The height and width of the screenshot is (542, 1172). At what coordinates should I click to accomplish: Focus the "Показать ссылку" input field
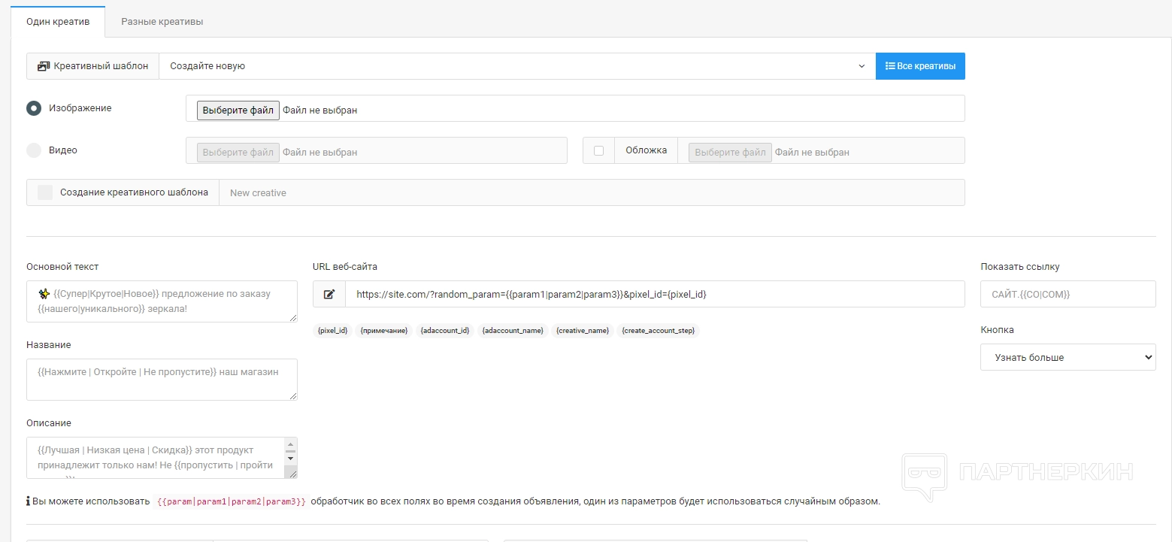tap(1068, 294)
